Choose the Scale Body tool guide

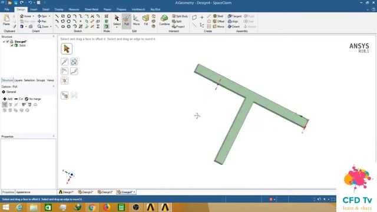point(64,81)
